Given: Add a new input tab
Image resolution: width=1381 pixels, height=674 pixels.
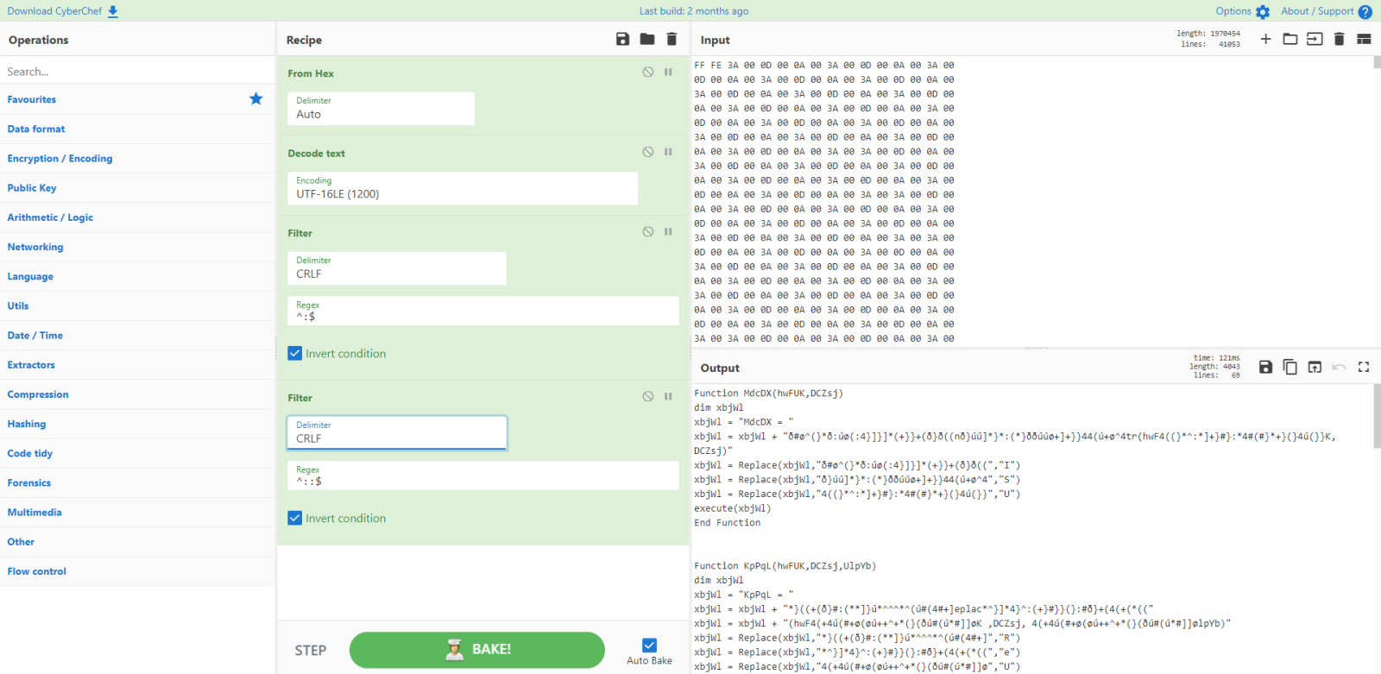Looking at the screenshot, I should coord(1265,40).
